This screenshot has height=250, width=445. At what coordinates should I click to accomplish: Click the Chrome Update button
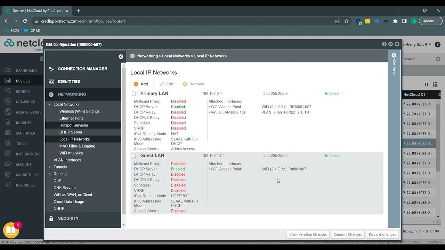430,21
